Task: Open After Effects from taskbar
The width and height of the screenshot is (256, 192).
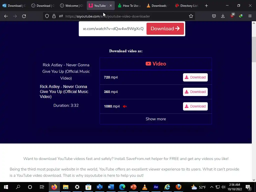Action: pyautogui.click(x=156, y=187)
